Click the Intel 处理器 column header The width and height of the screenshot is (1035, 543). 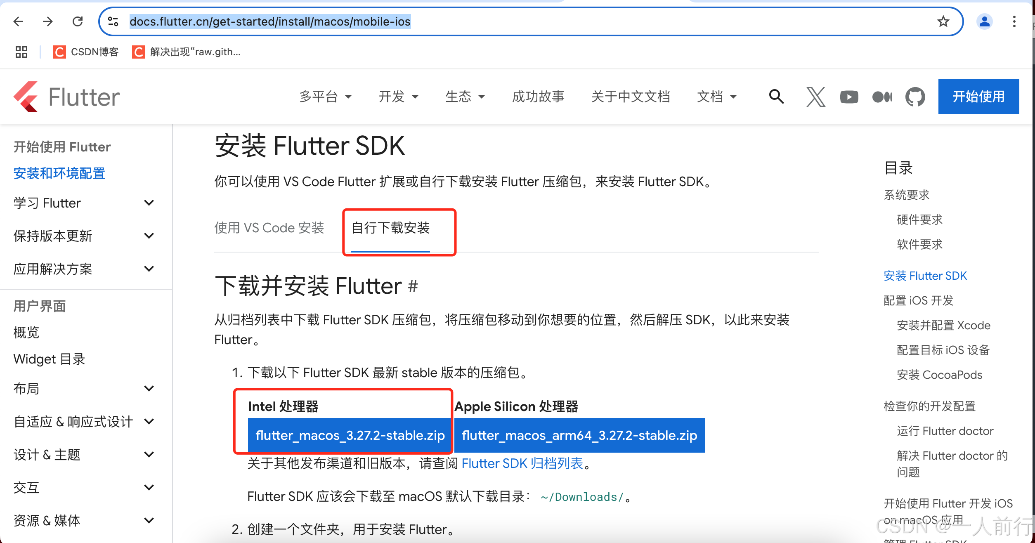coord(283,406)
